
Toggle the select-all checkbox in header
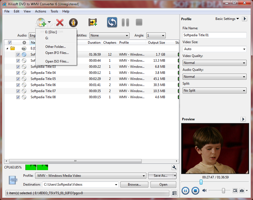point(10,43)
